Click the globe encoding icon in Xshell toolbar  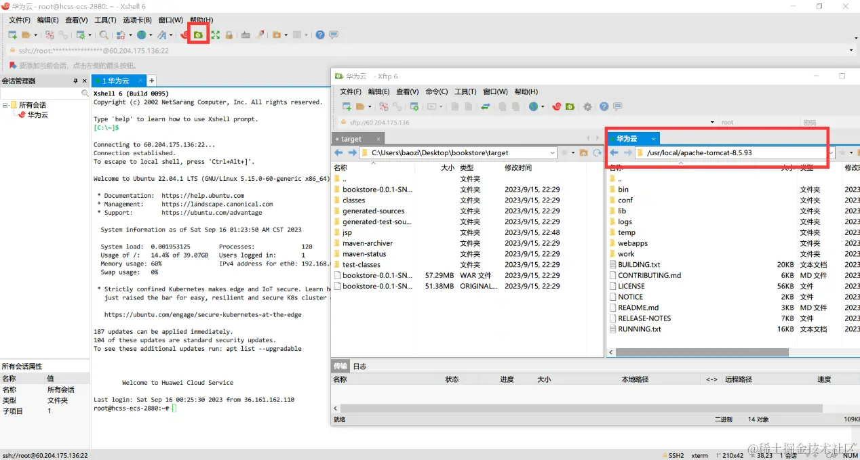click(141, 35)
